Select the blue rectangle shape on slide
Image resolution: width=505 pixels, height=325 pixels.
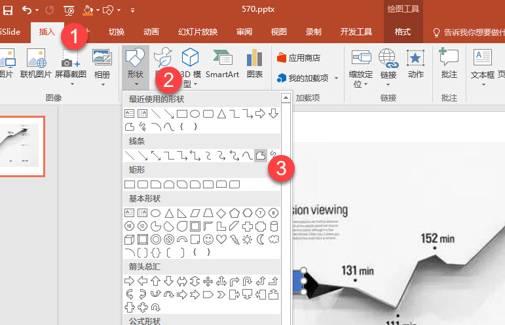[x=298, y=281]
